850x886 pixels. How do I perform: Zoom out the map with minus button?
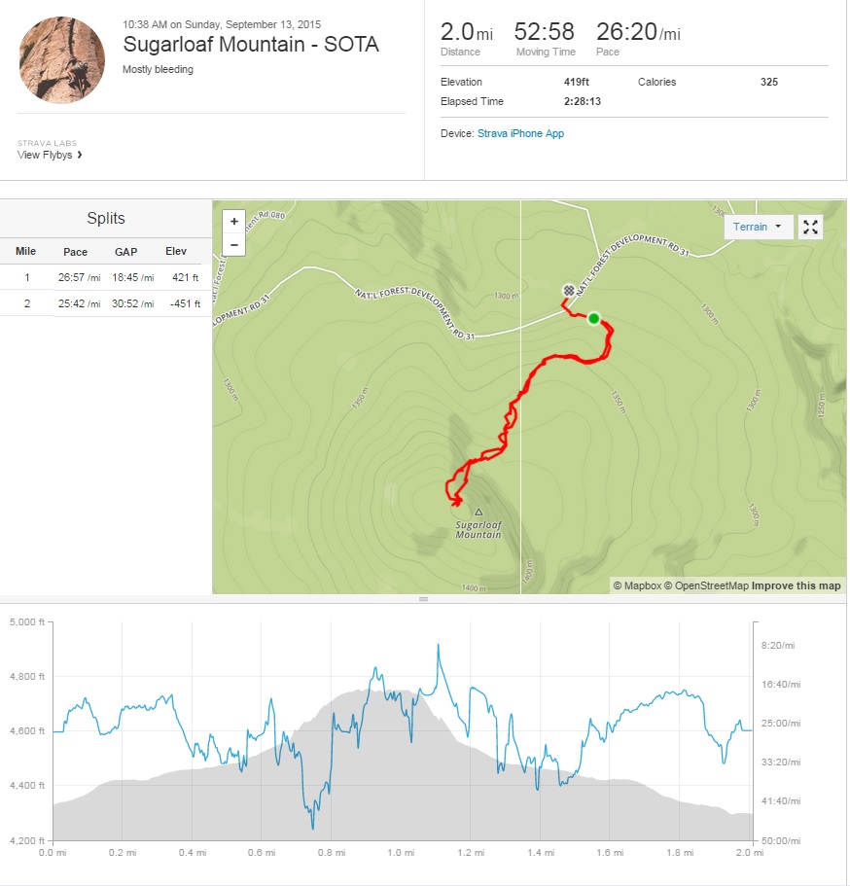pyautogui.click(x=234, y=243)
